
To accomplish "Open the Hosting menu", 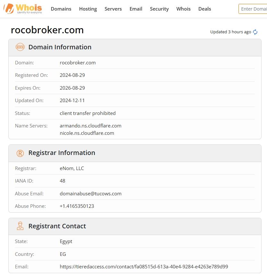I will (88, 9).
